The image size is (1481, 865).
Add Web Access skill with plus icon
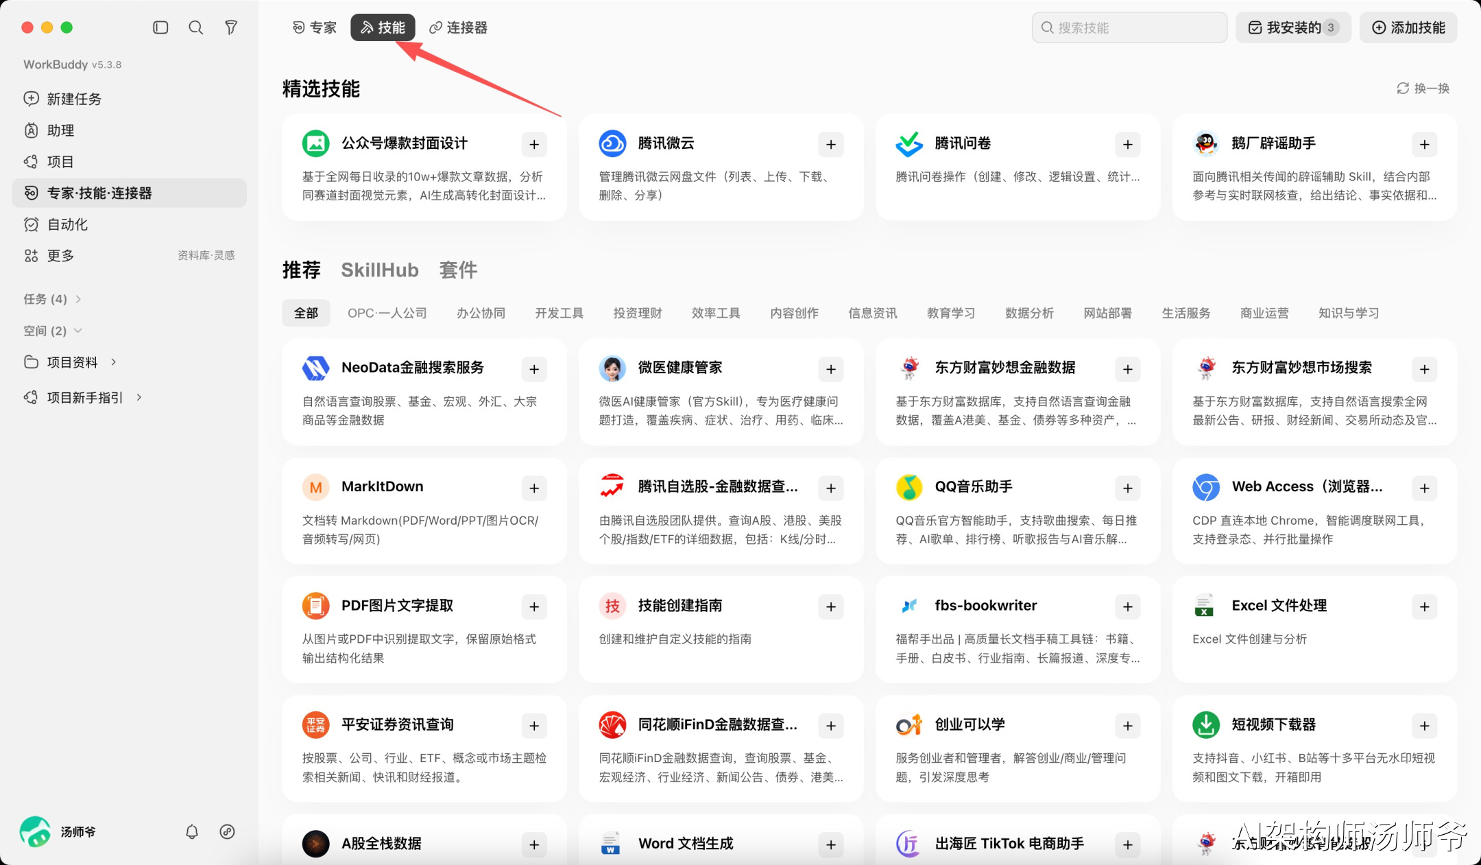click(1425, 488)
